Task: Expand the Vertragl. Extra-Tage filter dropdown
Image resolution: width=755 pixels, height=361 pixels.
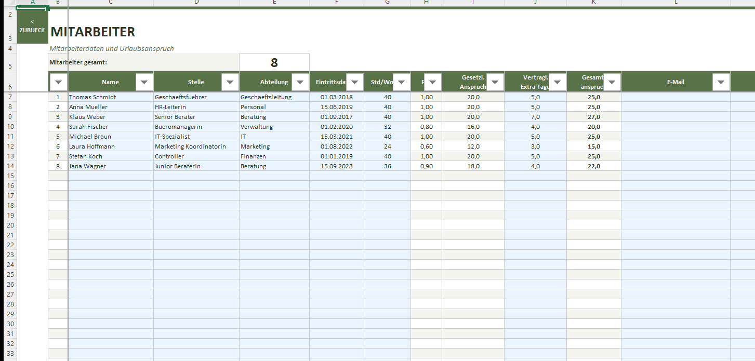Action: [x=557, y=82]
